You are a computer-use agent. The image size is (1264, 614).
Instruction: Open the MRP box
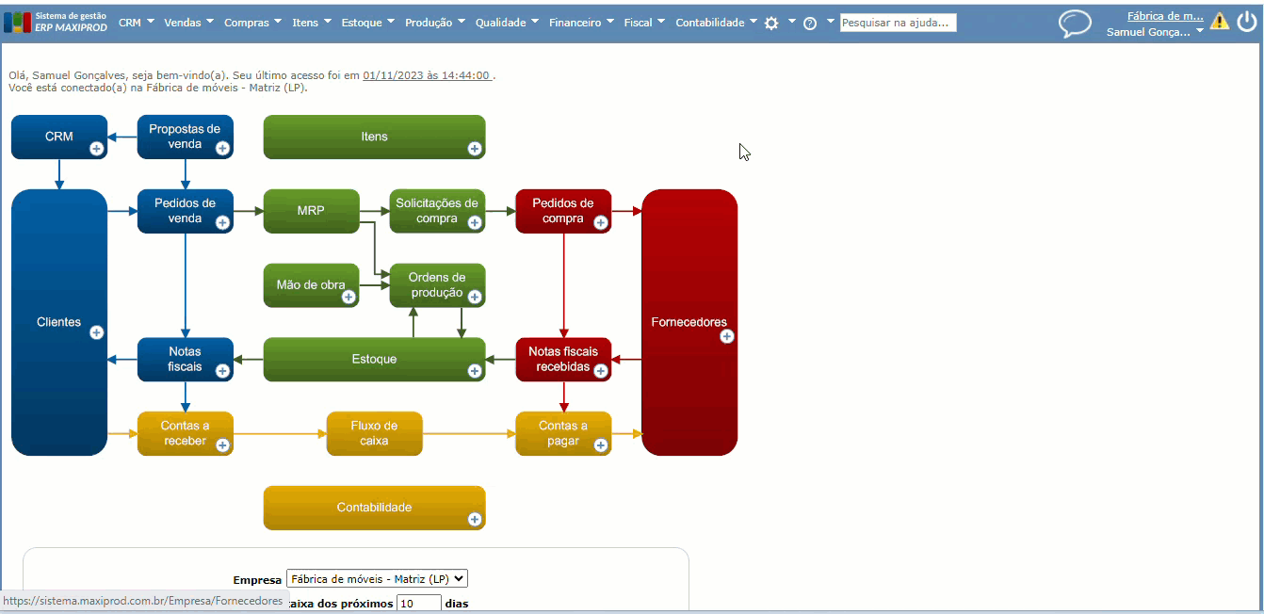[x=311, y=211]
